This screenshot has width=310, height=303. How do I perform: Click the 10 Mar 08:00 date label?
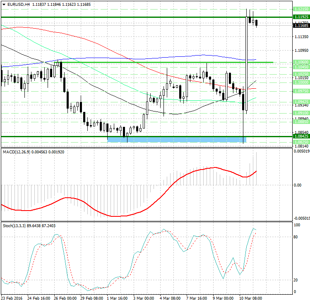coord(251,298)
